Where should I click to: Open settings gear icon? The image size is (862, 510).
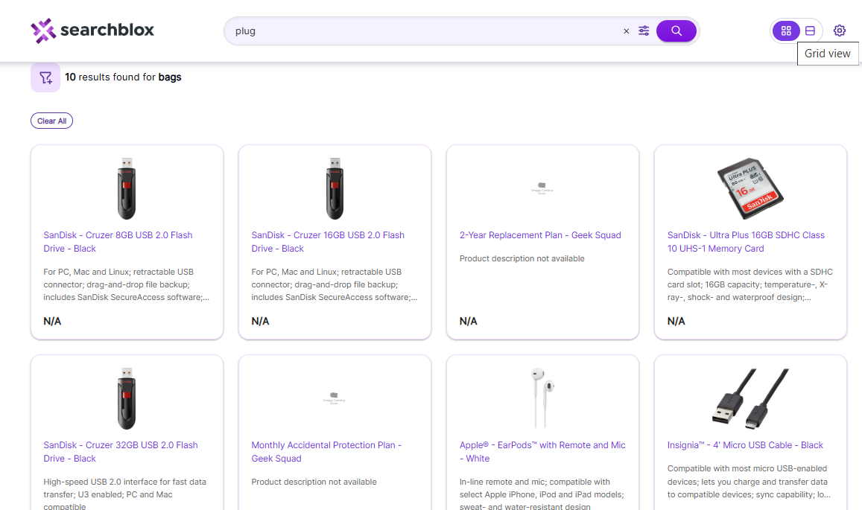(839, 31)
